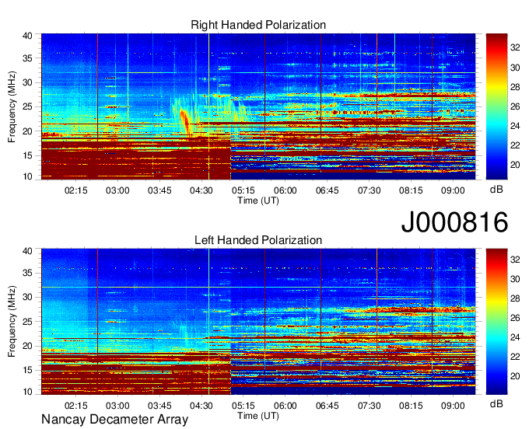Click the '20' frequency tick of the bottom plot
The width and height of the screenshot is (529, 429).
click(x=27, y=346)
